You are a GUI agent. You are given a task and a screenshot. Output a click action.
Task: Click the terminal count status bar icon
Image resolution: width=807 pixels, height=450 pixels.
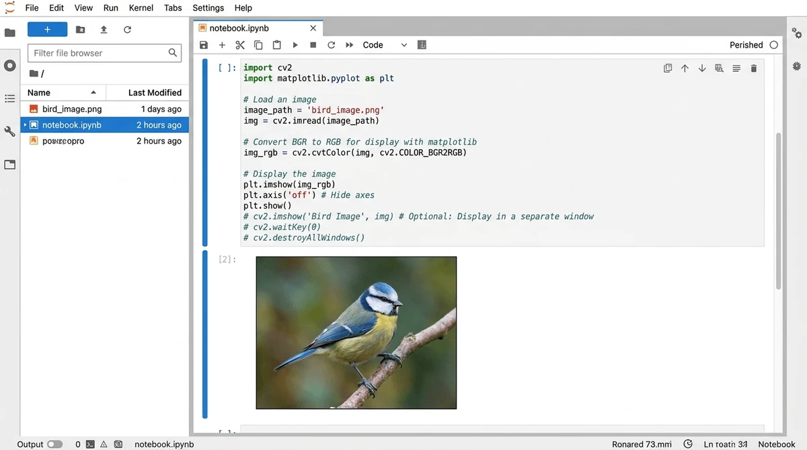[89, 444]
